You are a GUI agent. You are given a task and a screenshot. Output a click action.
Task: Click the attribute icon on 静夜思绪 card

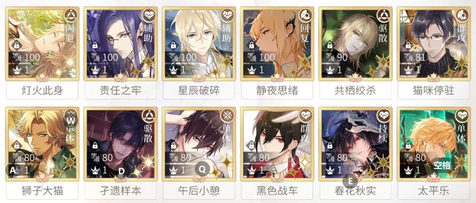coord(306,15)
